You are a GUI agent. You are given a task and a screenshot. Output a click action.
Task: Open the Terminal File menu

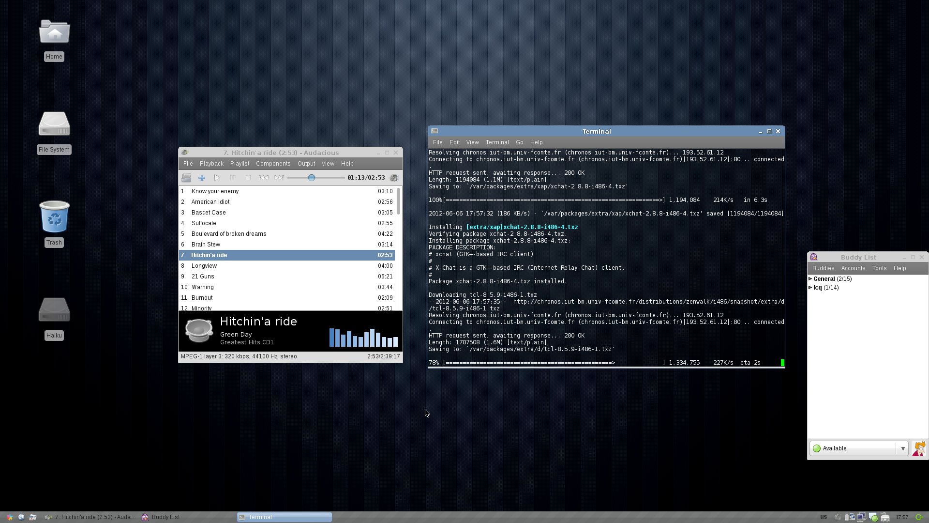point(437,142)
